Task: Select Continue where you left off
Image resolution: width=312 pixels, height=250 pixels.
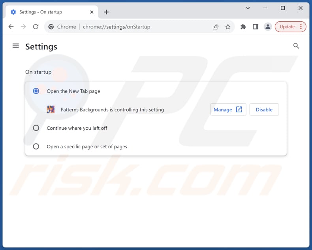Action: click(x=36, y=128)
